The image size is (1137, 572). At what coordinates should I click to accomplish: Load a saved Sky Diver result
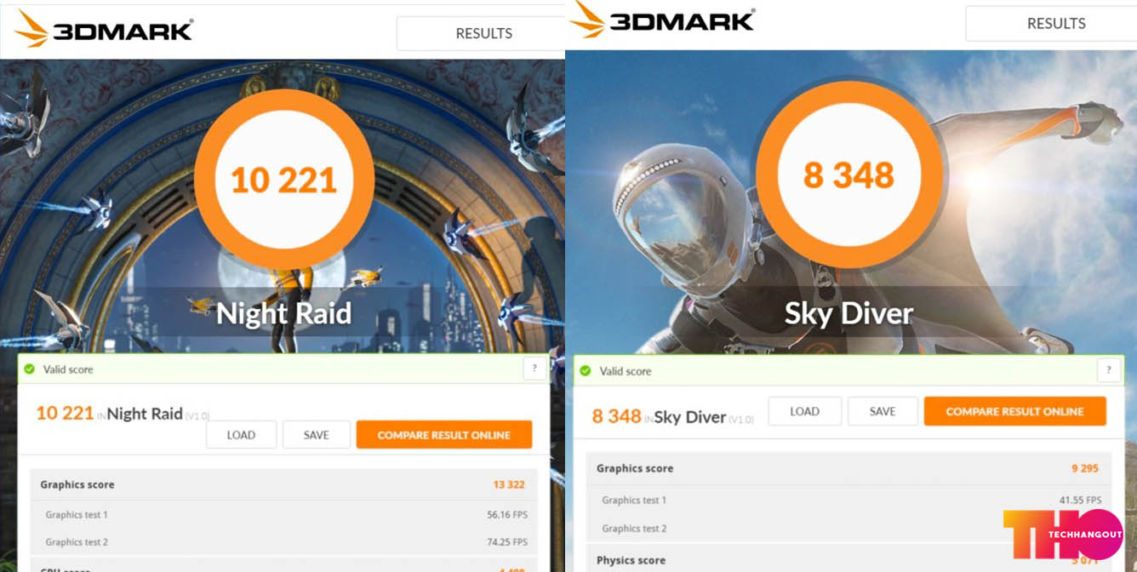pyautogui.click(x=804, y=411)
